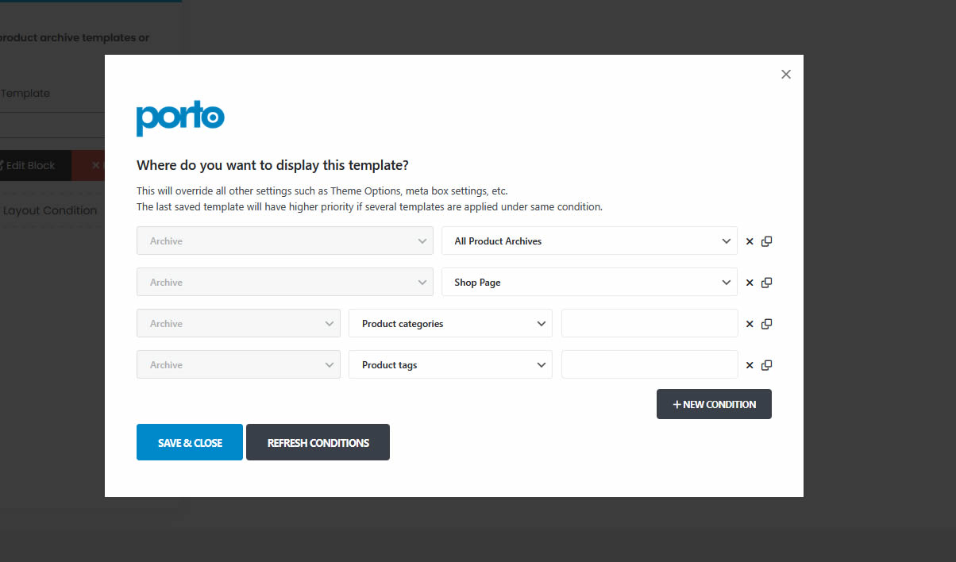Click the Porto logo
This screenshot has width=956, height=562.
[x=180, y=117]
